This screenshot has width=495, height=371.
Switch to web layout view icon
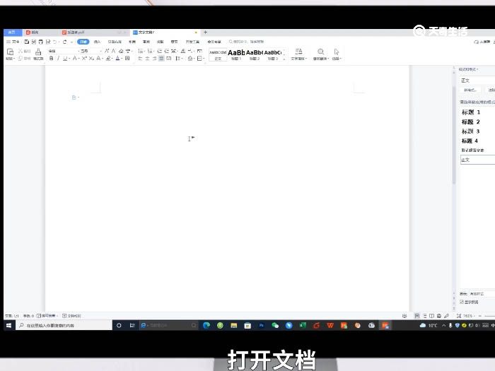click(439, 316)
